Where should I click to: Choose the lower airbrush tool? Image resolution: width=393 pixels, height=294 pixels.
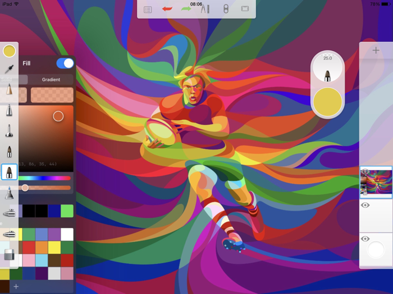pyautogui.click(x=9, y=234)
